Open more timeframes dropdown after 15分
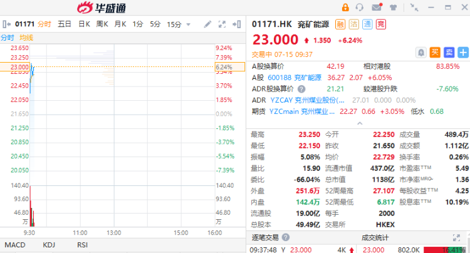The width and height of the screenshot is (470, 253). tap(187, 24)
